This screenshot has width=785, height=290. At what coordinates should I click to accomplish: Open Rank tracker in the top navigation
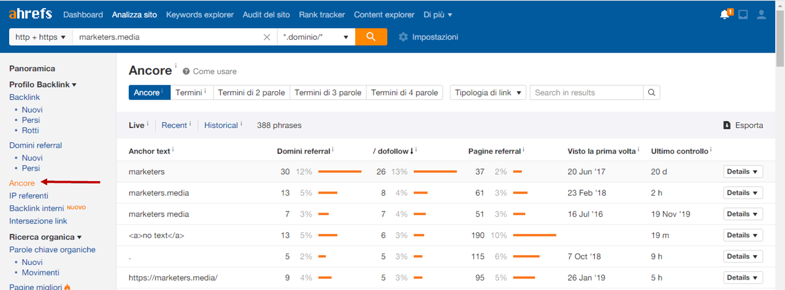coord(322,15)
